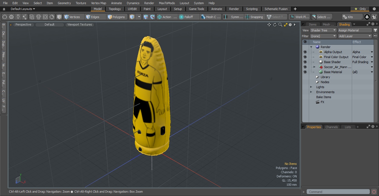
Task: Click the cross-shaped toolbar icon
Action: [x=38, y=17]
